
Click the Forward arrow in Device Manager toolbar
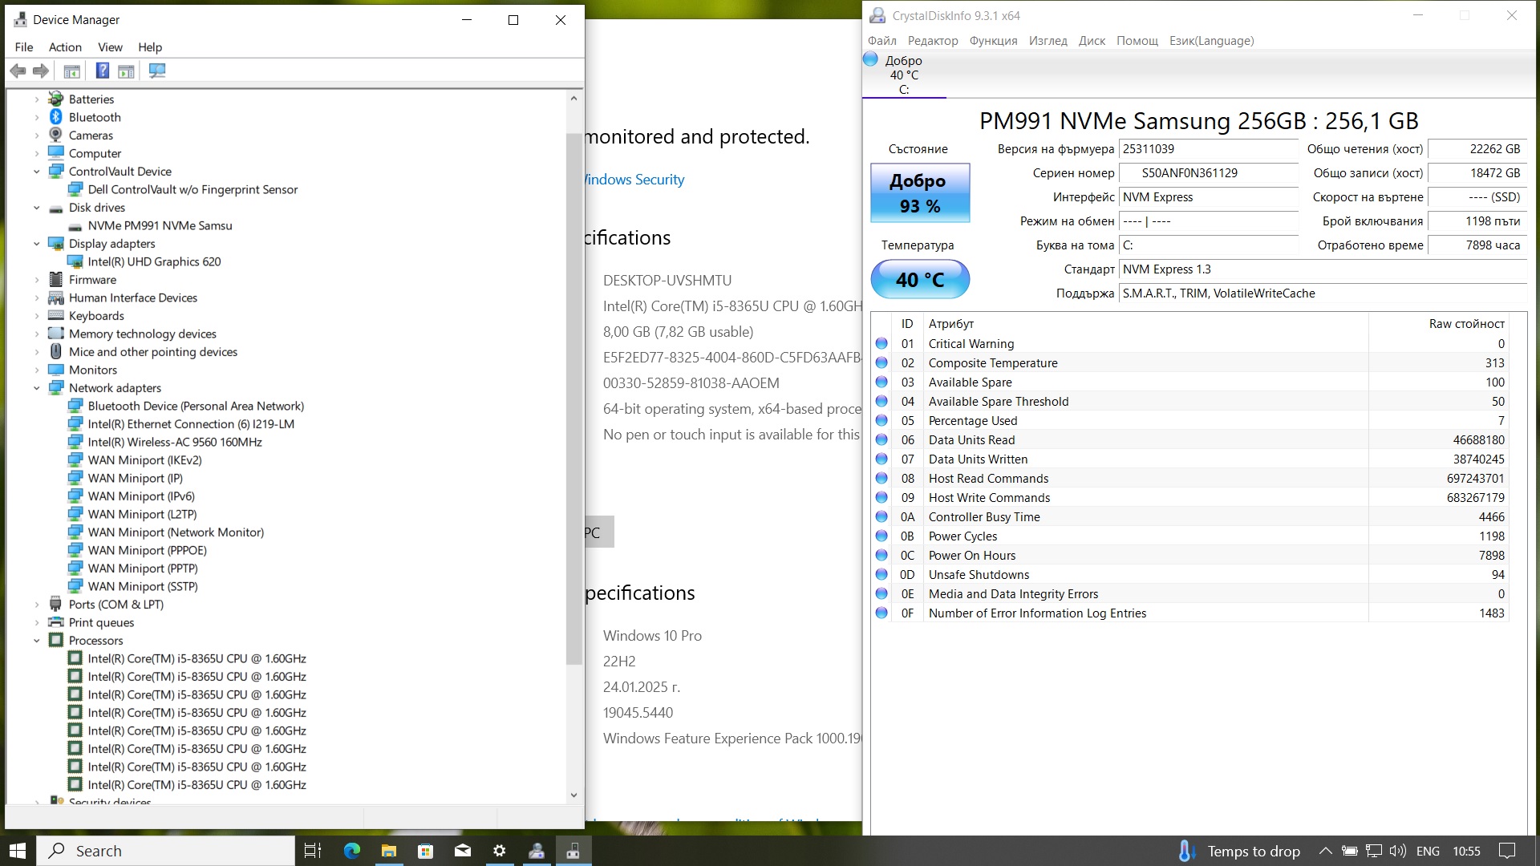point(40,71)
